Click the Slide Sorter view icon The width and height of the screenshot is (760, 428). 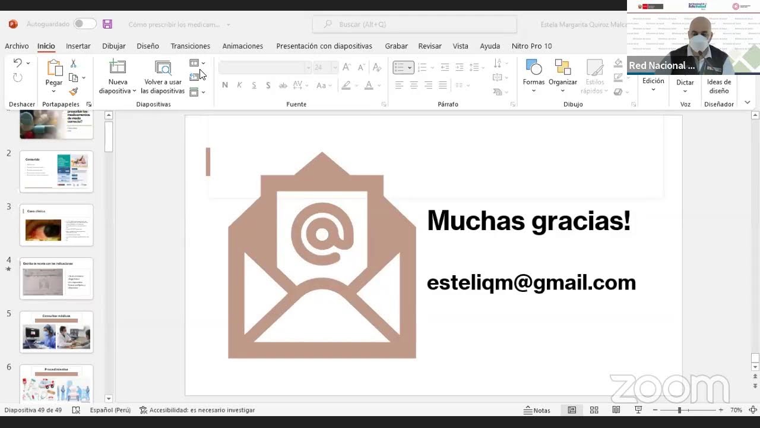click(594, 410)
